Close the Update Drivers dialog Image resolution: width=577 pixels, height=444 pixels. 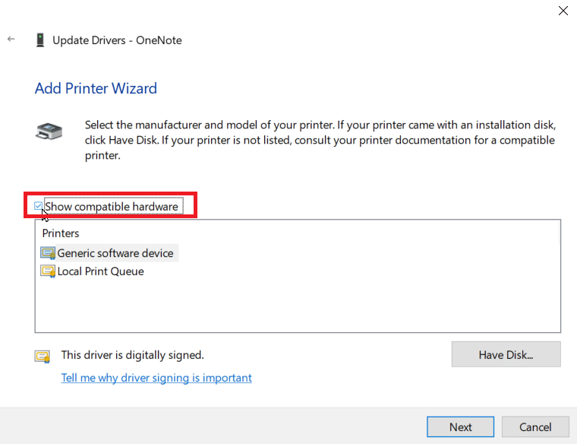pyautogui.click(x=563, y=11)
